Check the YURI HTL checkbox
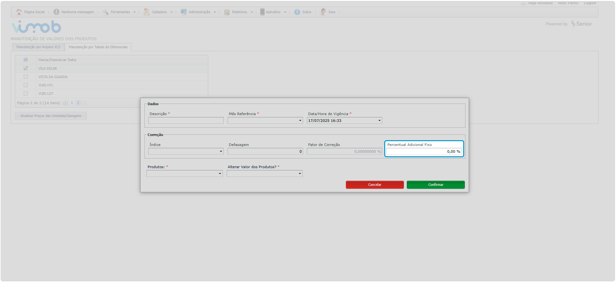 pyautogui.click(x=25, y=85)
